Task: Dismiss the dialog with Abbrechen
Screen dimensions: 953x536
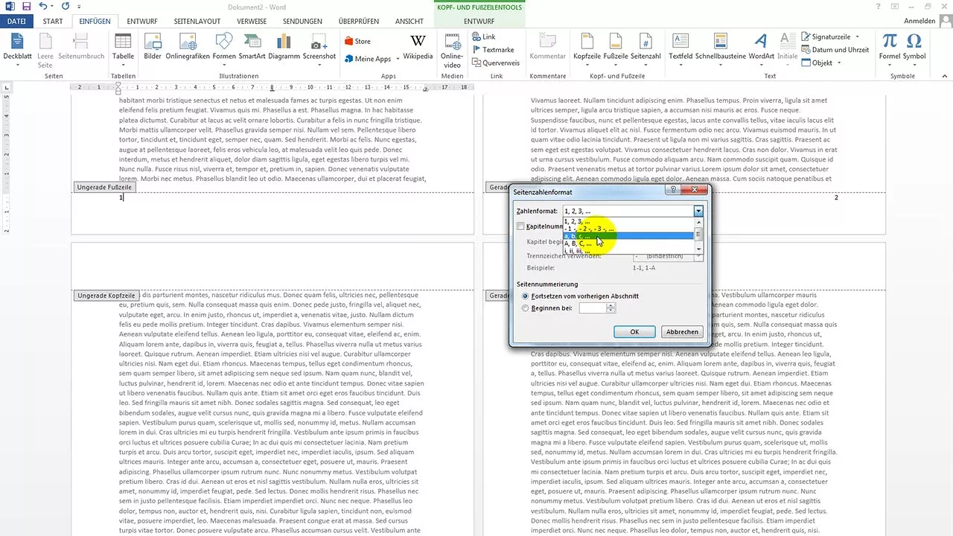Action: 681,331
